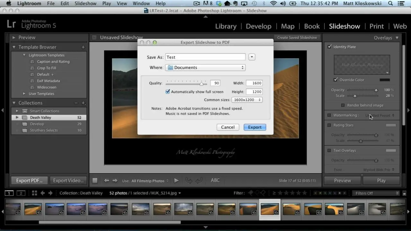This screenshot has height=231, width=411.
Task: Click the stop square icon in toolbar
Action: click(95, 180)
